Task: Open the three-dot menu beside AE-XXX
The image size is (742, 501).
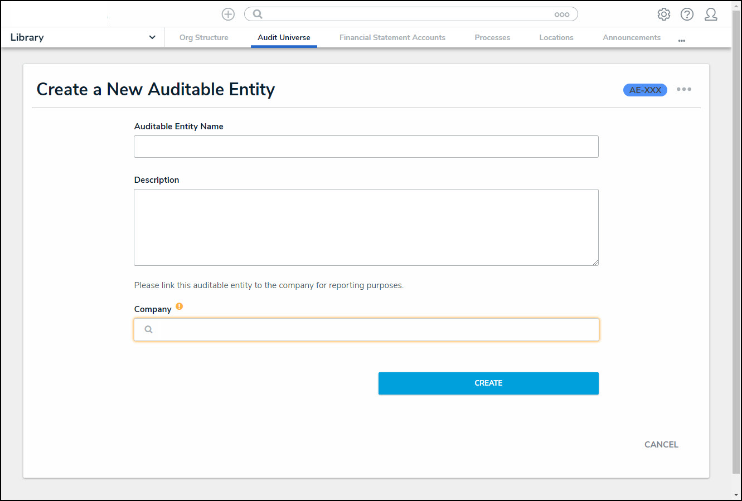Action: 684,90
